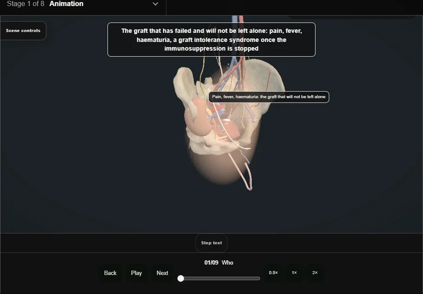Image resolution: width=423 pixels, height=294 pixels.
Task: Select the 'Pain, fever, haematuria' annotation label
Action: click(269, 97)
